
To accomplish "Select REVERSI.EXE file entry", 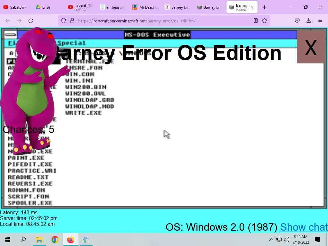I will [x=30, y=184].
